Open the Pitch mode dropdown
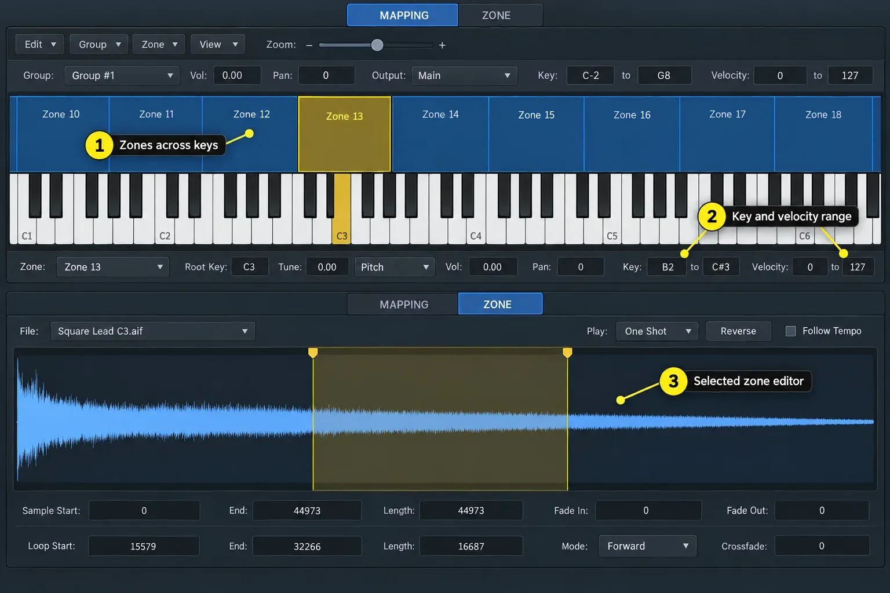 click(x=395, y=267)
